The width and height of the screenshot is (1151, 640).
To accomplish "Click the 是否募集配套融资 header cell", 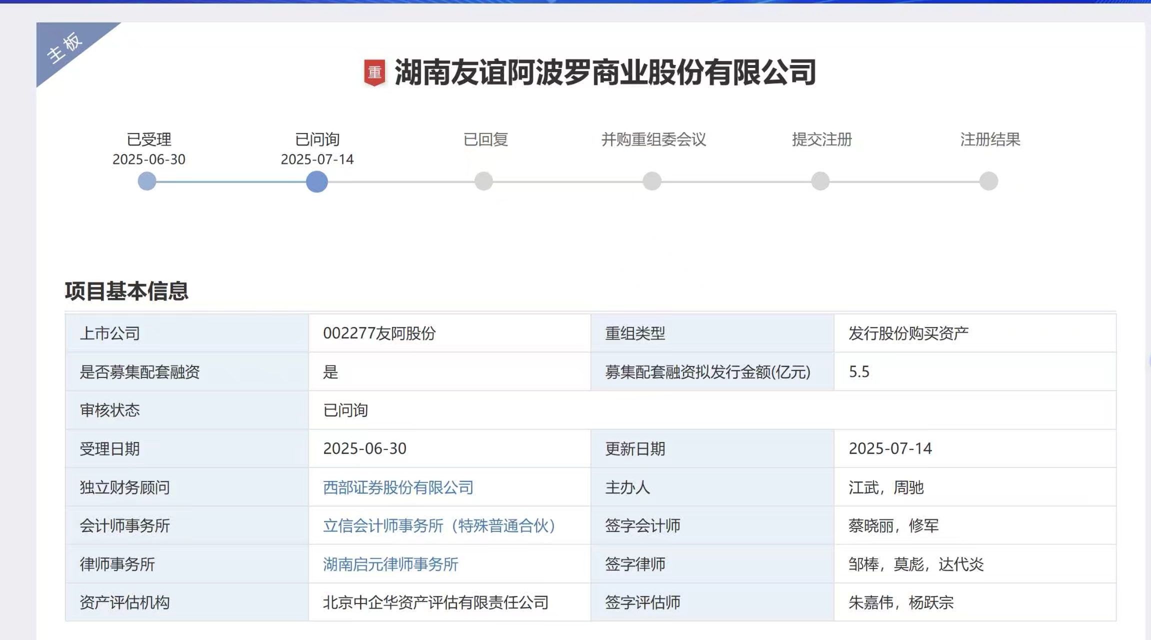I will [x=187, y=371].
